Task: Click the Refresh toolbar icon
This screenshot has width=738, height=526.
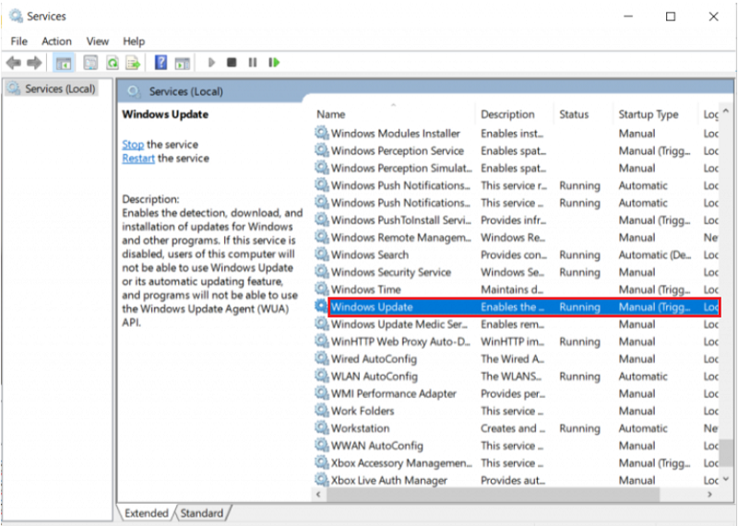Action: coord(112,63)
